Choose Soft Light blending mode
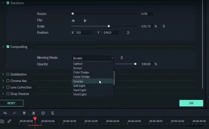209x129 pixels. coord(93,86)
